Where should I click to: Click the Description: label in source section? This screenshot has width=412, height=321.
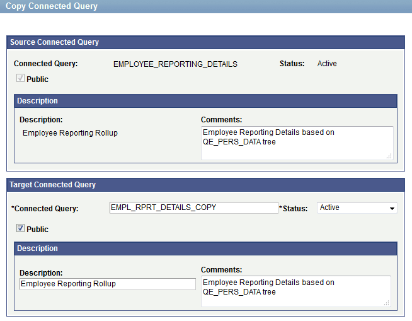click(41, 120)
